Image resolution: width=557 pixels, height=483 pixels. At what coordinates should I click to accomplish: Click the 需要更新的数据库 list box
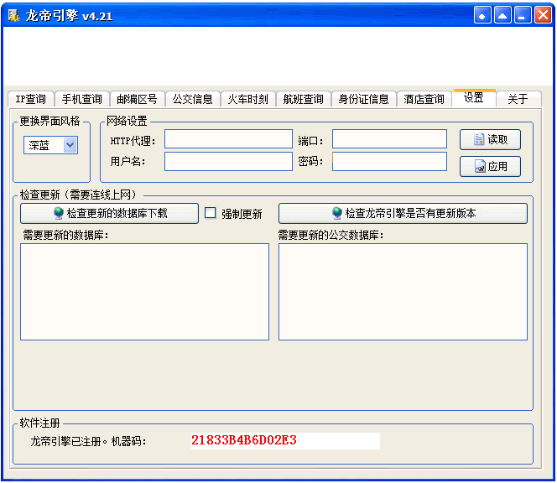144,292
